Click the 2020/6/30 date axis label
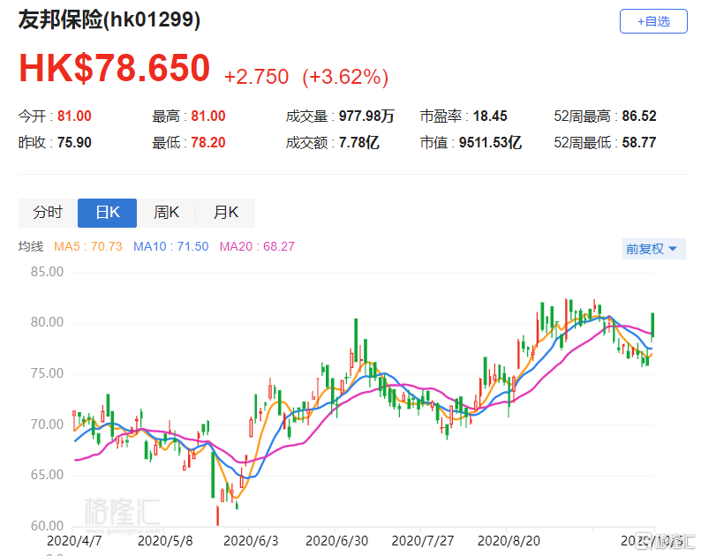 click(336, 541)
